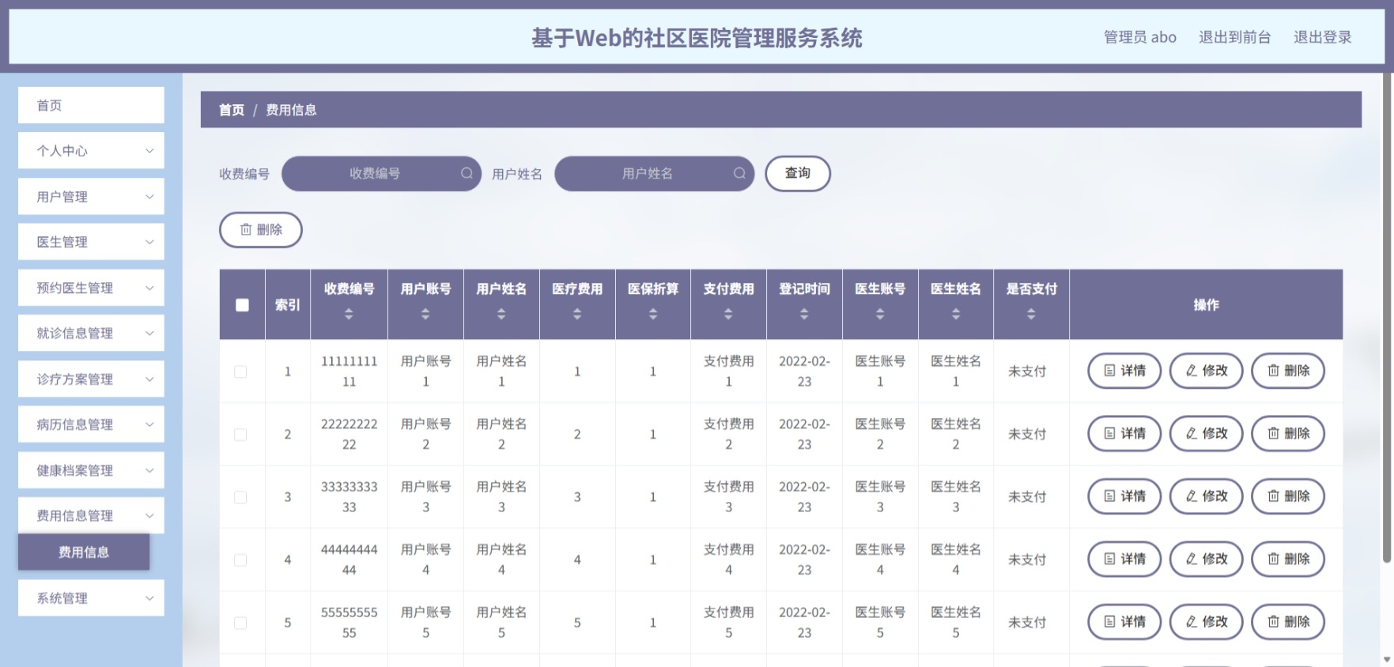
Task: Click the batch 删除 button above table
Action: click(260, 229)
